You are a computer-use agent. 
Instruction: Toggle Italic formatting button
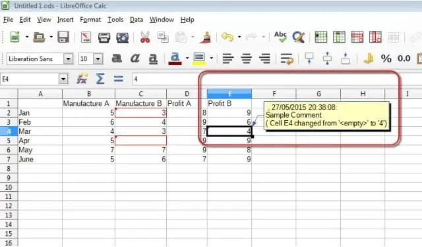tap(135, 58)
